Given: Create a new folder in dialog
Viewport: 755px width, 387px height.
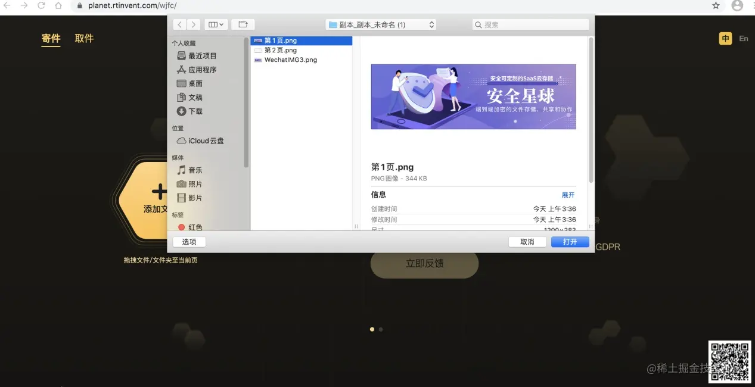Looking at the screenshot, I should coord(243,24).
